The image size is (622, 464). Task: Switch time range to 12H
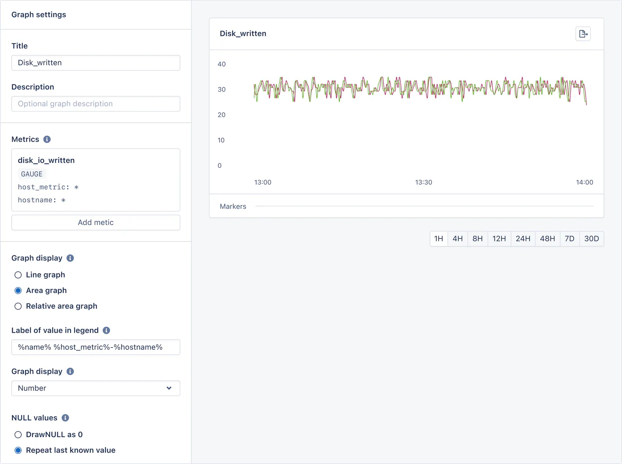click(499, 239)
